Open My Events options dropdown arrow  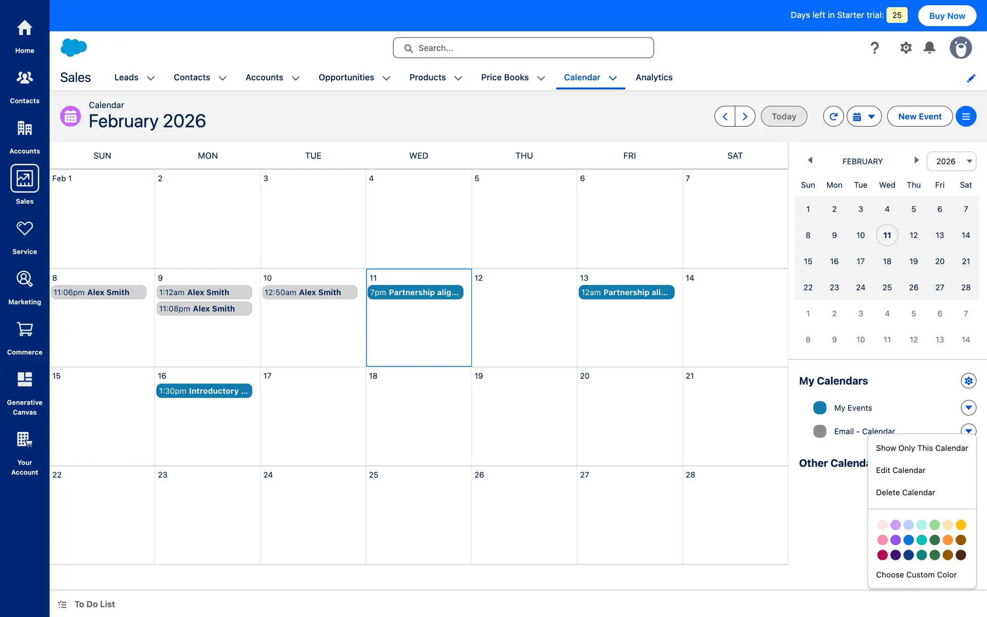coord(968,408)
